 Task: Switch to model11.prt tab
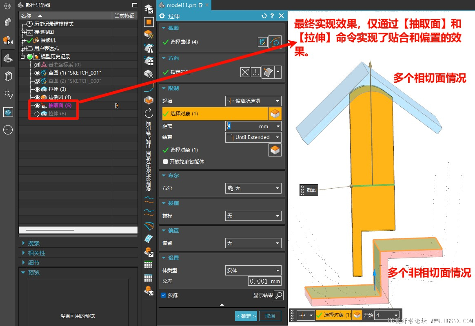(x=181, y=5)
